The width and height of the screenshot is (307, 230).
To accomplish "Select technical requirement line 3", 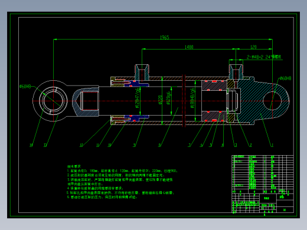I will 120,182.
